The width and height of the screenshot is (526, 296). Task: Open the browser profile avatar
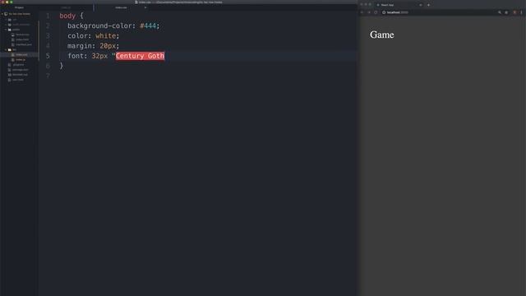(514, 12)
